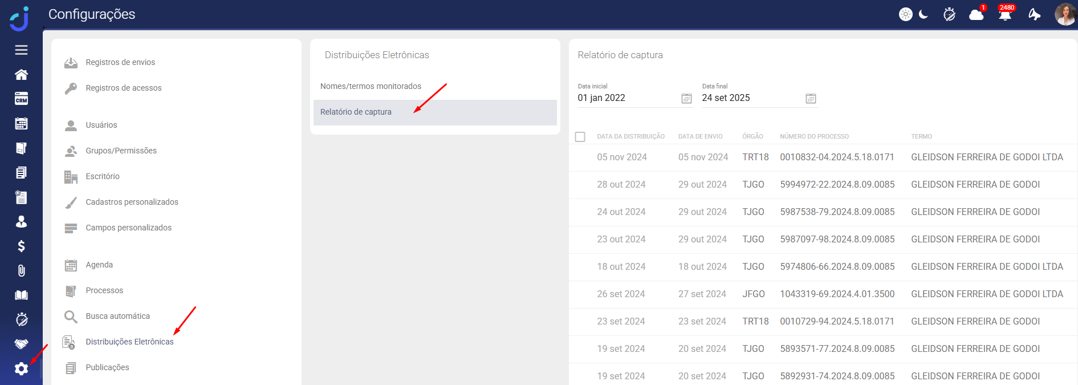The image size is (1078, 385).
Task: Open the Data inicial calendar picker
Action: coord(686,99)
